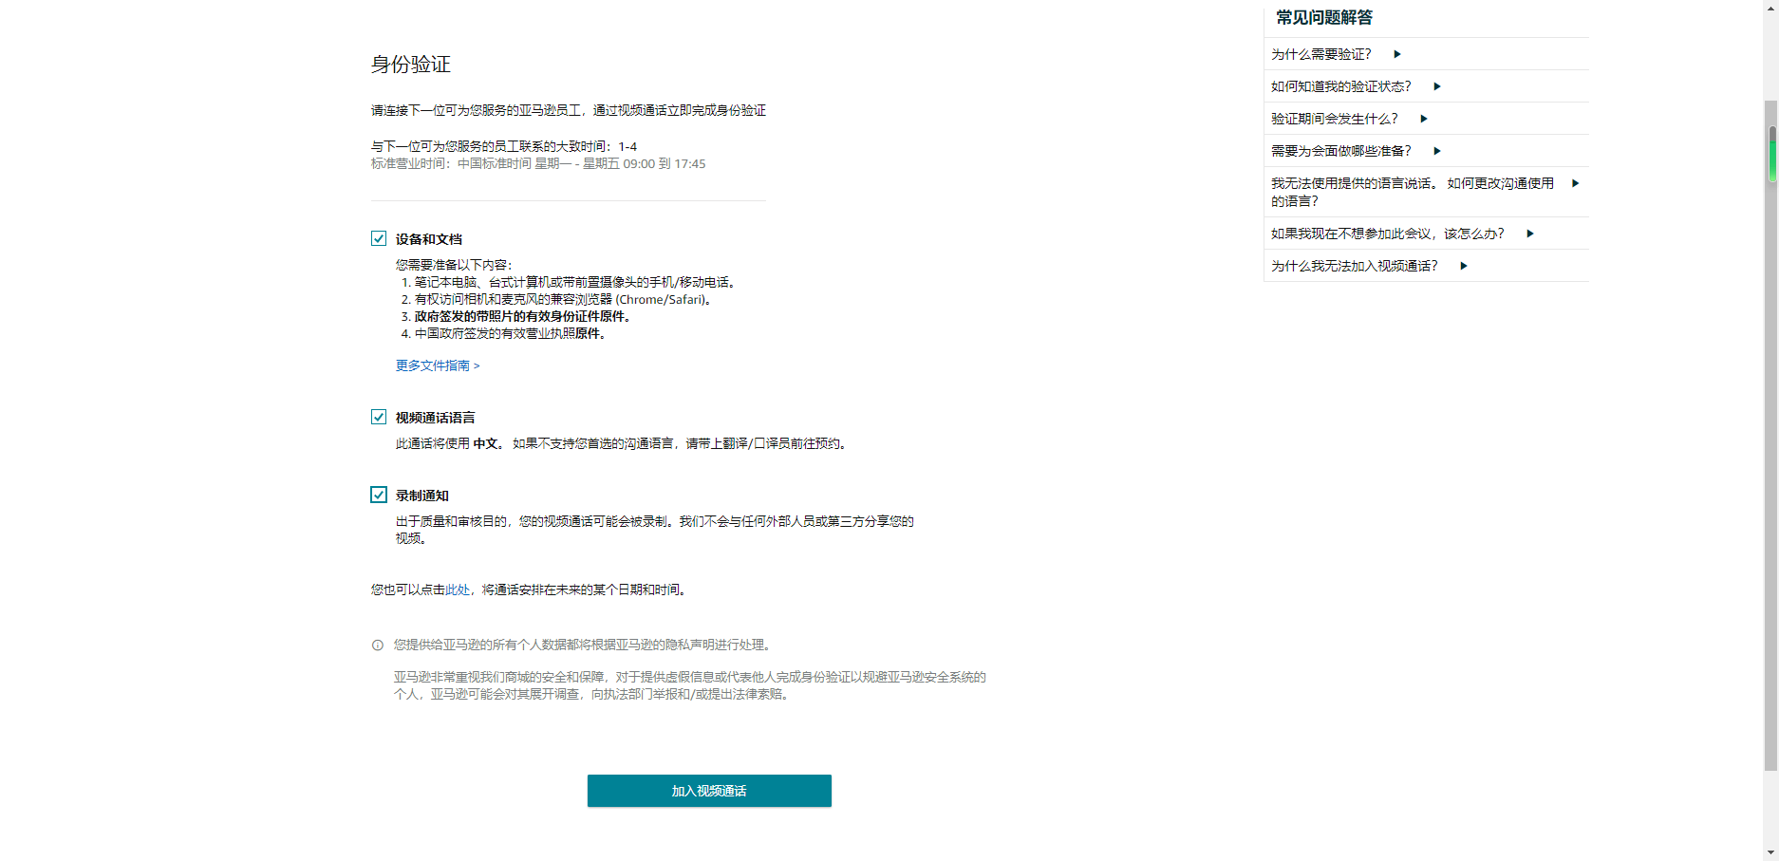This screenshot has height=861, width=1779.
Task: Click the 录制通知 section title
Action: pos(422,496)
